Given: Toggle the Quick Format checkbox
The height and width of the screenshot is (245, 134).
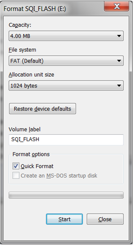Looking at the screenshot, I should pos(16,166).
